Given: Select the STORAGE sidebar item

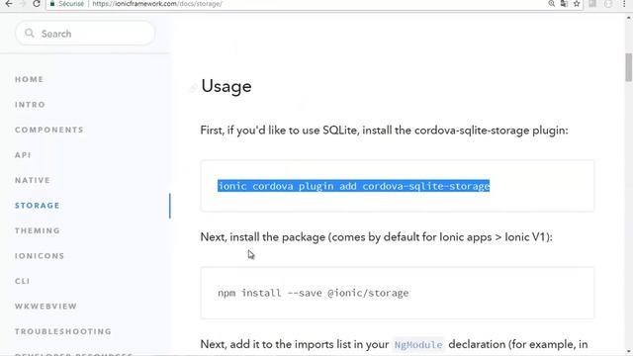Looking at the screenshot, I should click(x=38, y=206).
